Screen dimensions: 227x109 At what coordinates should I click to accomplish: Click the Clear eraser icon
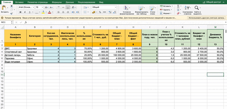[x=178, y=13]
